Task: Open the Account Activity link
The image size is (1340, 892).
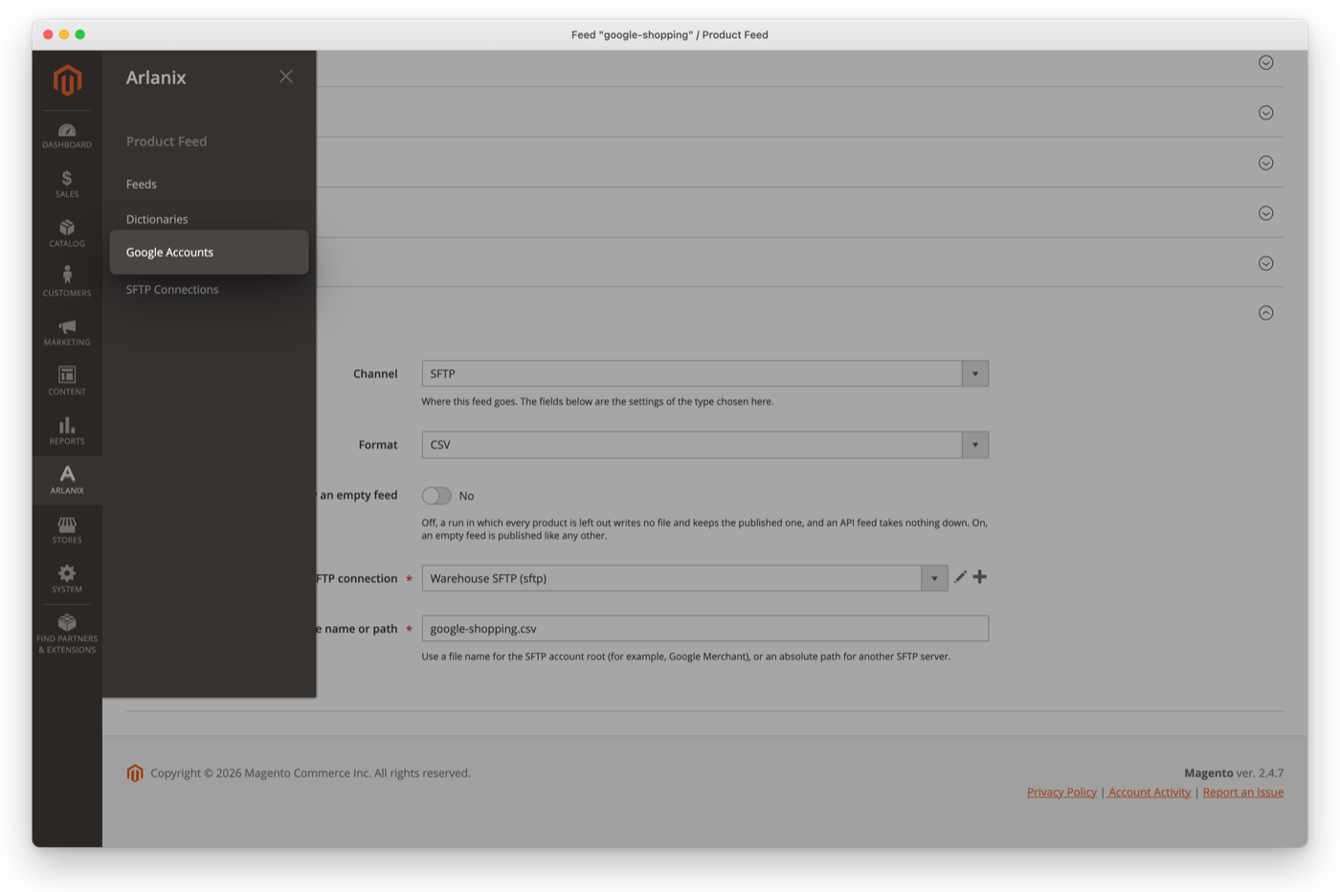Action: (1150, 792)
